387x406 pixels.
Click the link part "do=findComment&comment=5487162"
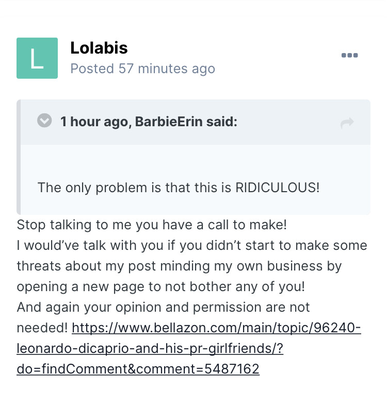coord(138,369)
